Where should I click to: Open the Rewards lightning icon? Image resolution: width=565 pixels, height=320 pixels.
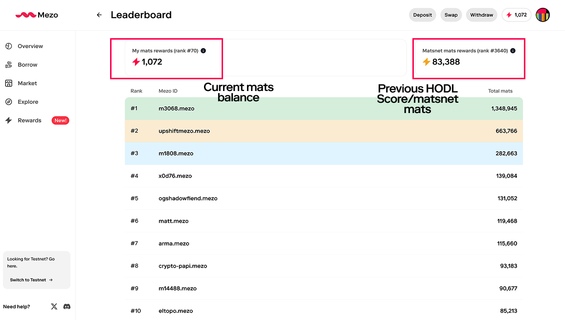click(9, 120)
